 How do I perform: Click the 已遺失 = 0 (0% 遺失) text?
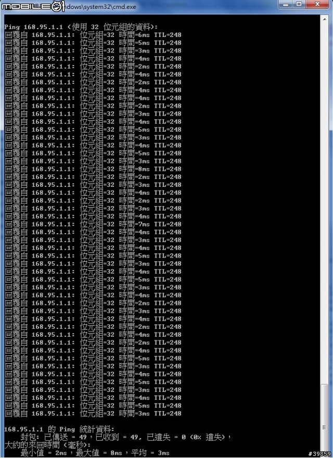click(186, 437)
